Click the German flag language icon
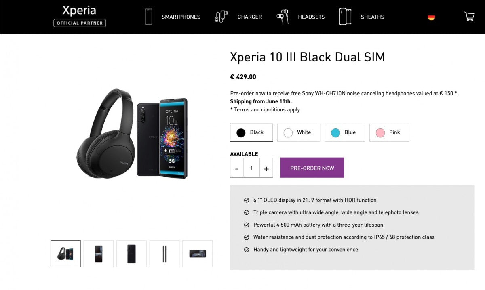 [x=431, y=18]
